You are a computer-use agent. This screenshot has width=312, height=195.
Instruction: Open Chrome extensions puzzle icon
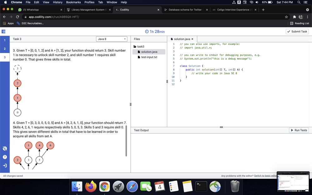click(295, 17)
